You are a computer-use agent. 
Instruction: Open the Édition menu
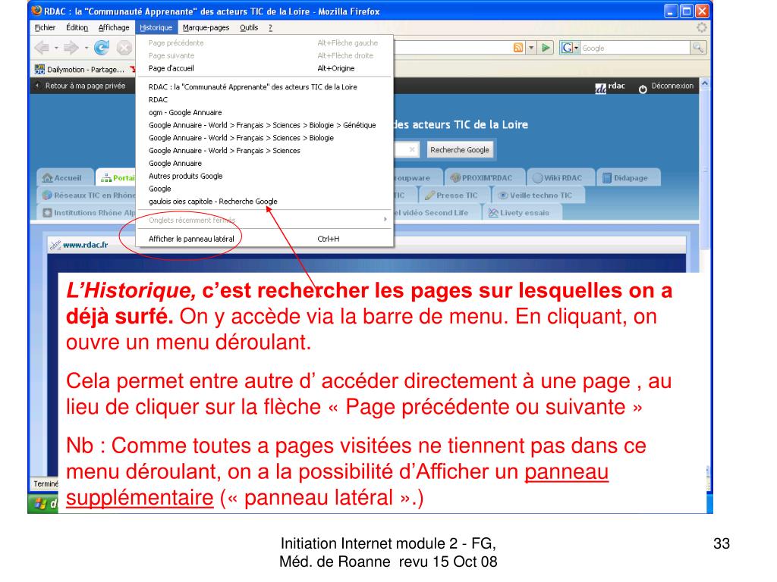pyautogui.click(x=77, y=28)
